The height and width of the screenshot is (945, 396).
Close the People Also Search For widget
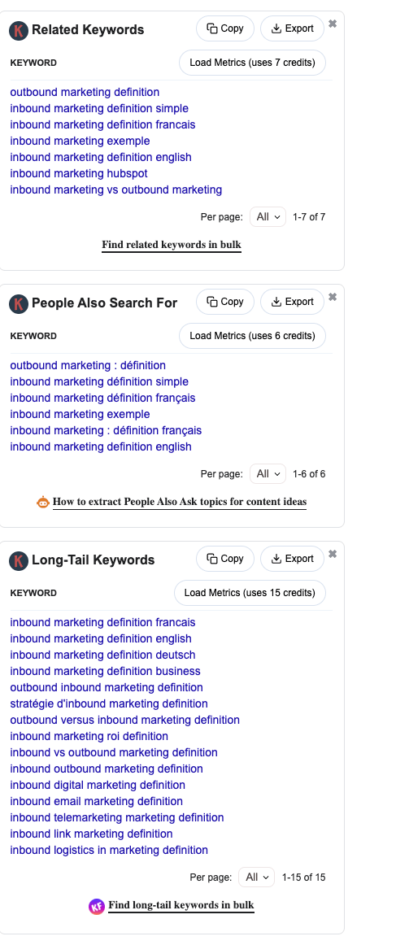[x=333, y=297]
